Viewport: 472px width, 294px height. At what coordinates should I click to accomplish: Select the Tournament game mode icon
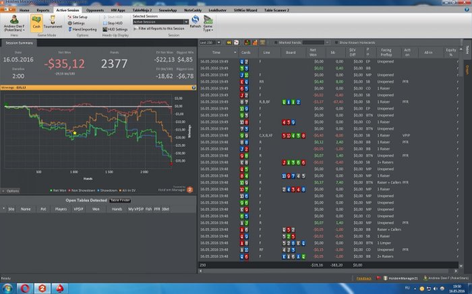53,22
